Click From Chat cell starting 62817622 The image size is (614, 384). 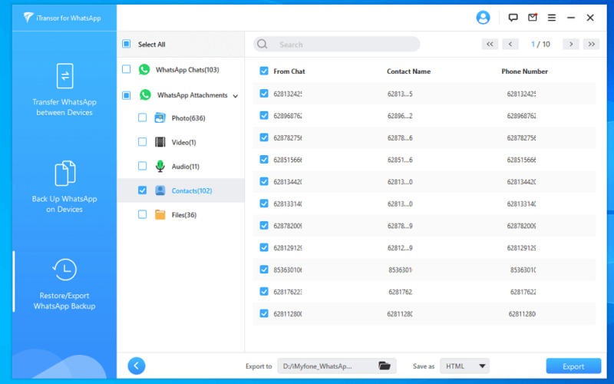point(287,292)
